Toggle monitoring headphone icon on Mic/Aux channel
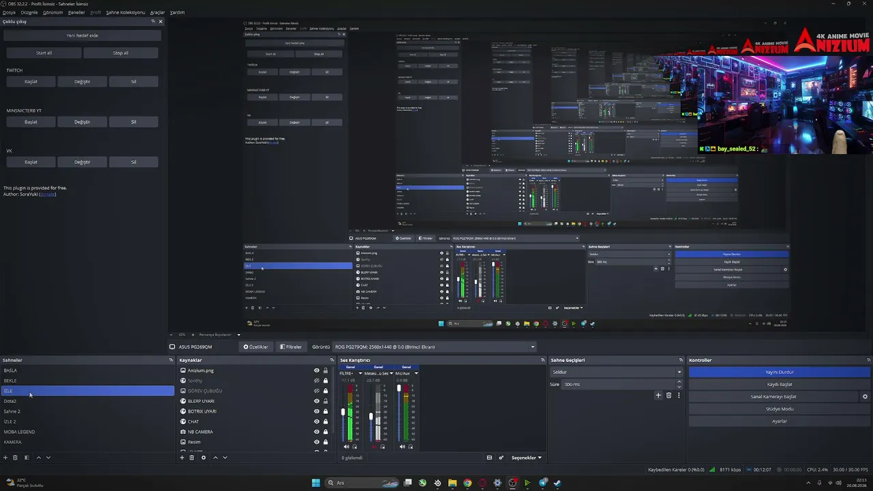The width and height of the screenshot is (873, 491). 411,447
